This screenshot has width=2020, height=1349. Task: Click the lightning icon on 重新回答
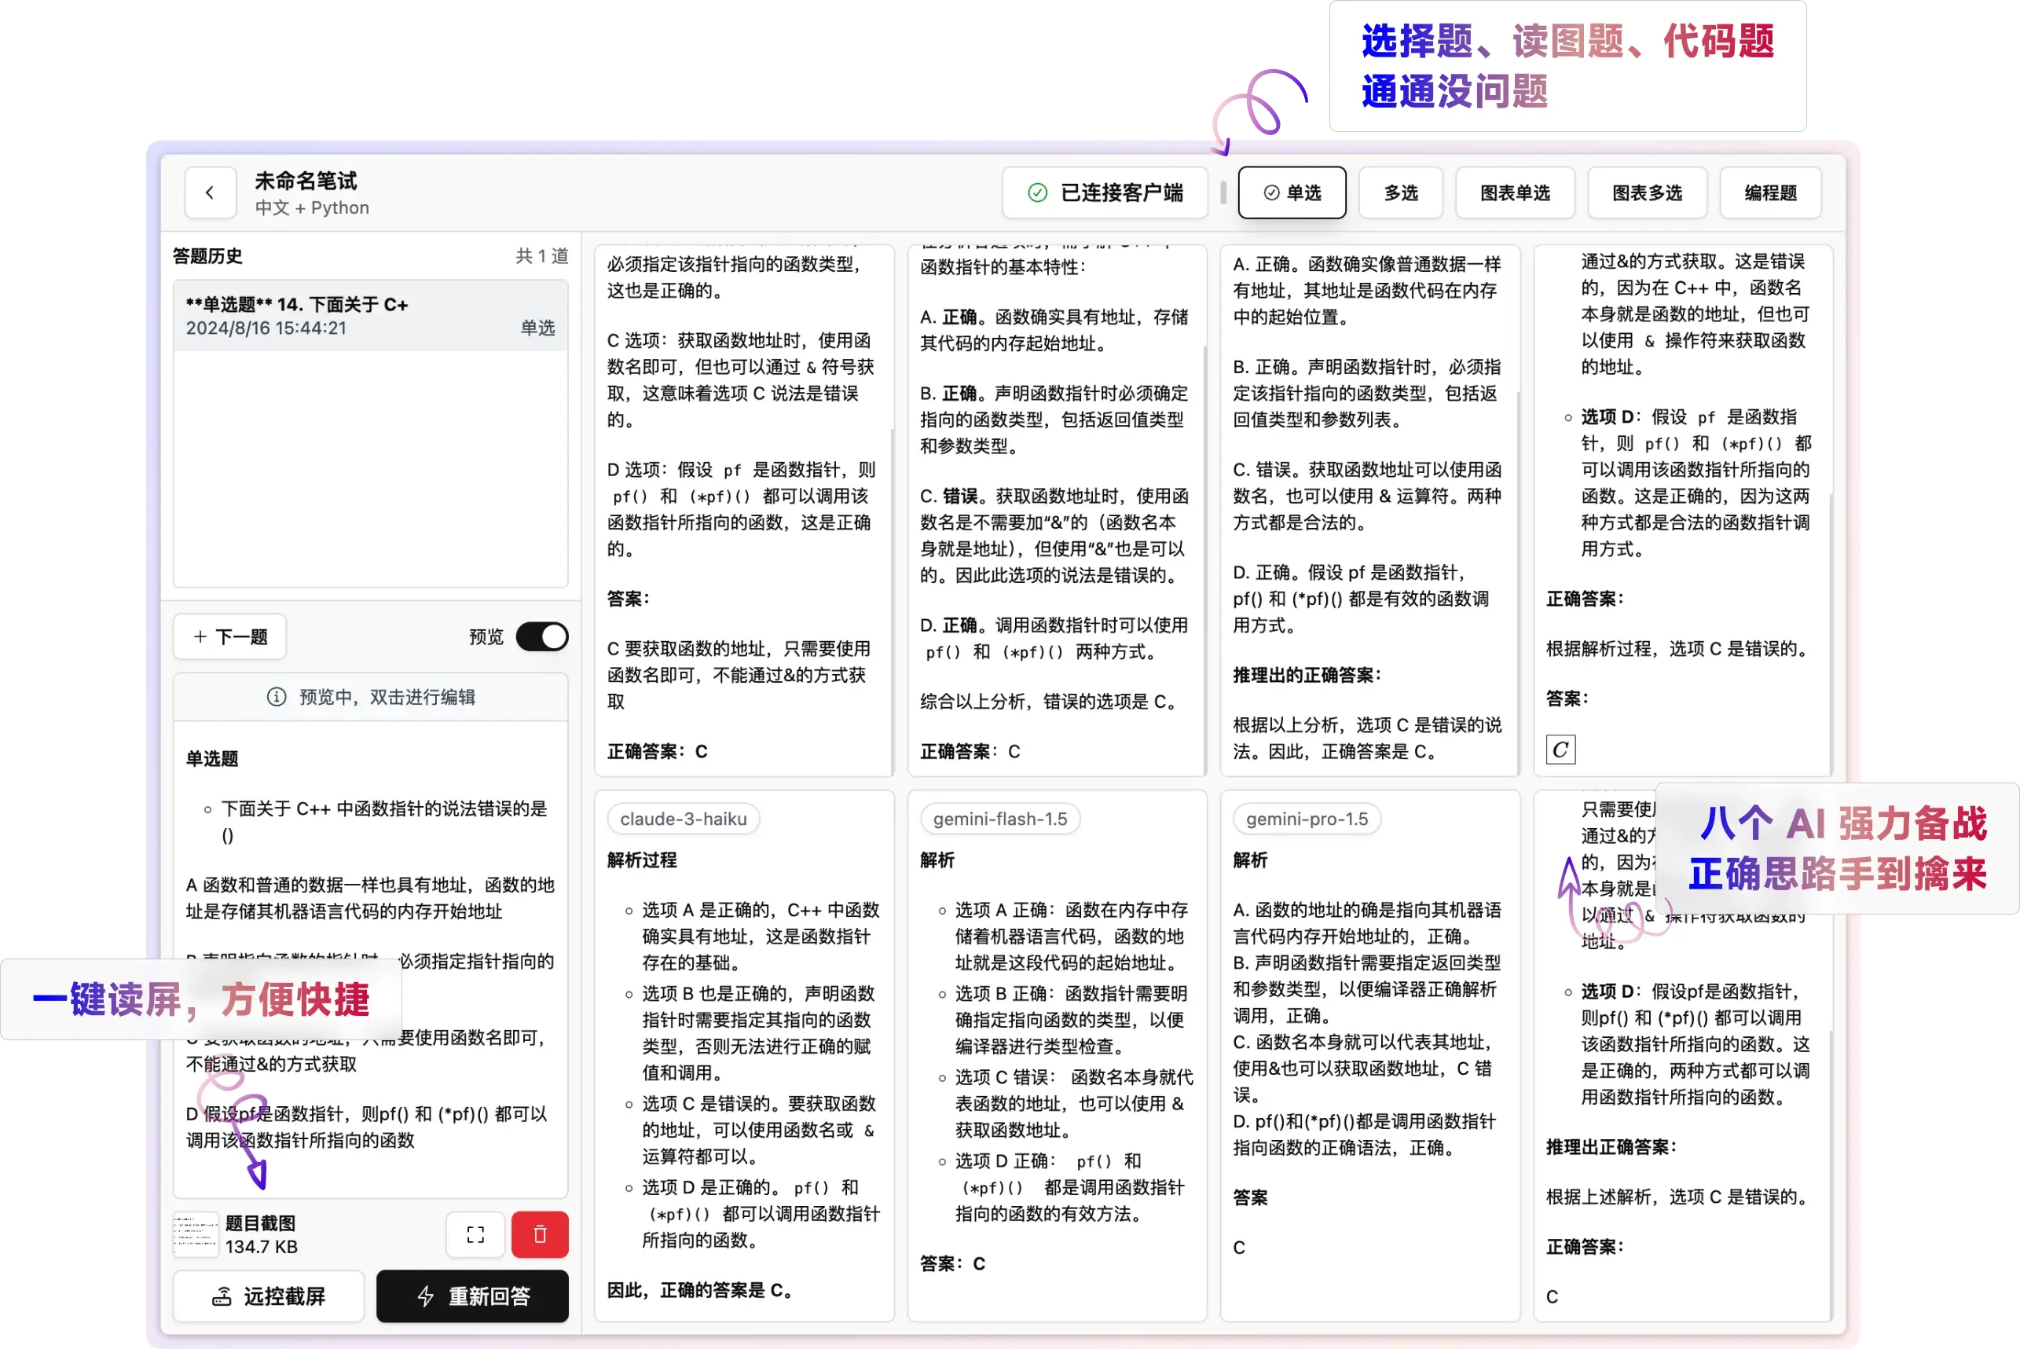click(x=425, y=1296)
